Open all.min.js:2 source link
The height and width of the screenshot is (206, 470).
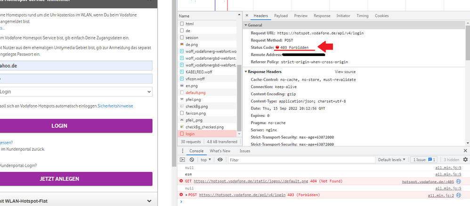pyautogui.click(x=442, y=195)
